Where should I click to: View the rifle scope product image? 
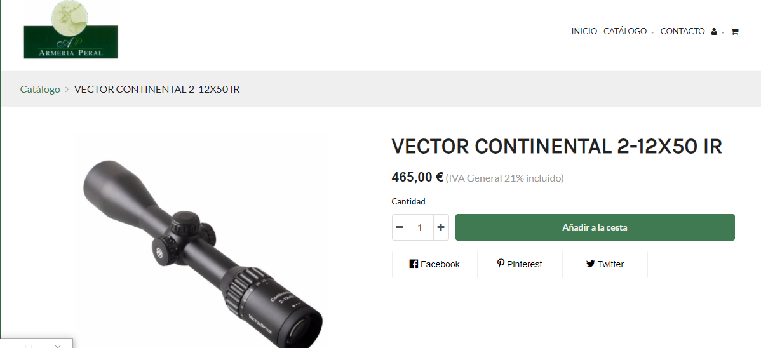coord(201,241)
